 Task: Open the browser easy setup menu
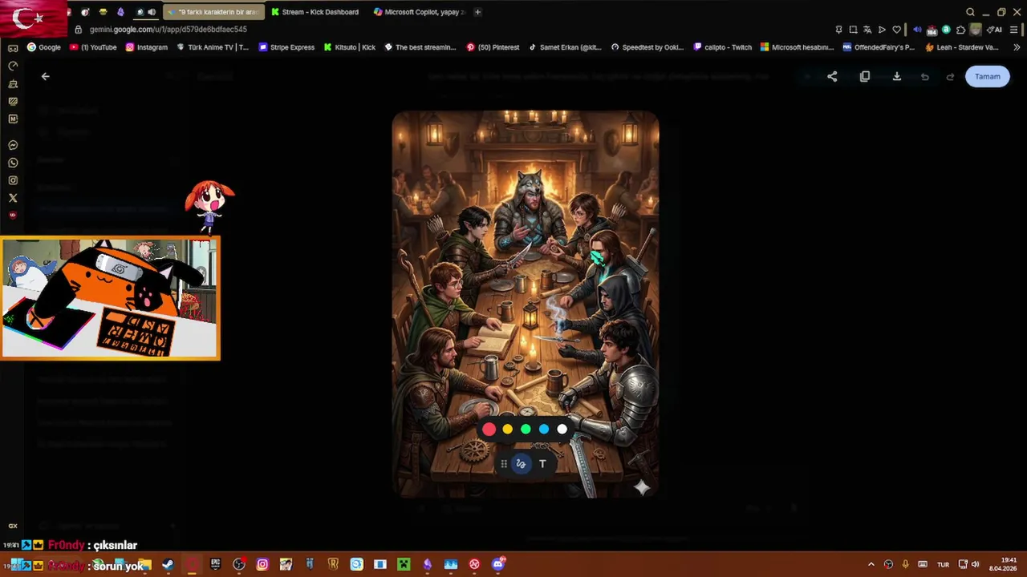click(x=1014, y=30)
